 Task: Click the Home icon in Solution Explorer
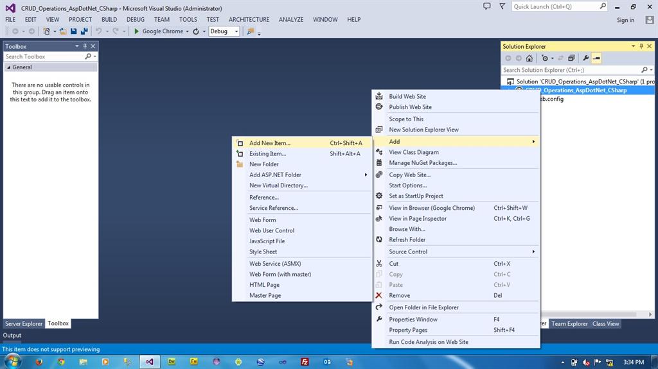pos(529,58)
